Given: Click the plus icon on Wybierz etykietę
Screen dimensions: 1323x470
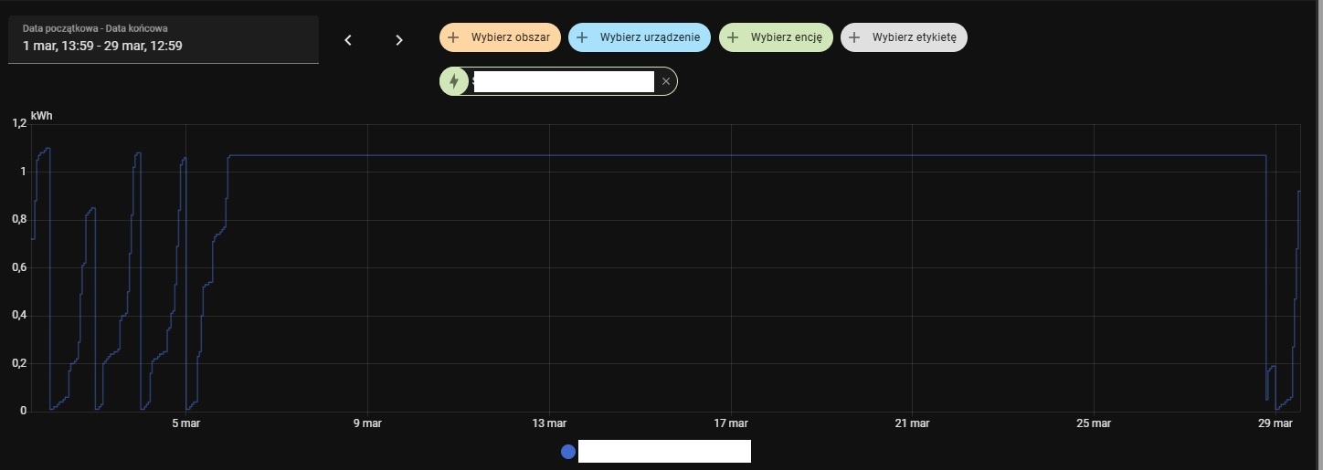Looking at the screenshot, I should pos(854,37).
